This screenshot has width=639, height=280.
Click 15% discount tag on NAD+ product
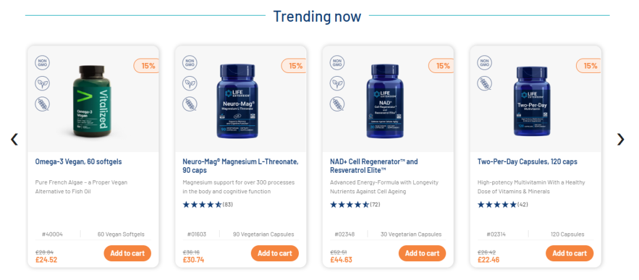(441, 65)
